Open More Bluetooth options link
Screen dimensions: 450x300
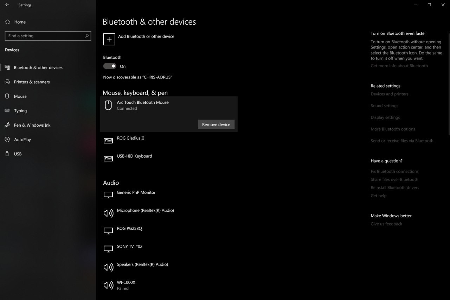[x=393, y=129]
